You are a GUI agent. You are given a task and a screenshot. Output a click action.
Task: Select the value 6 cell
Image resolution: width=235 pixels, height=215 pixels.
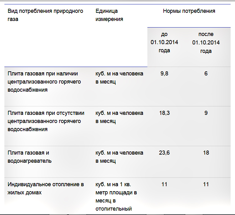click(206, 74)
